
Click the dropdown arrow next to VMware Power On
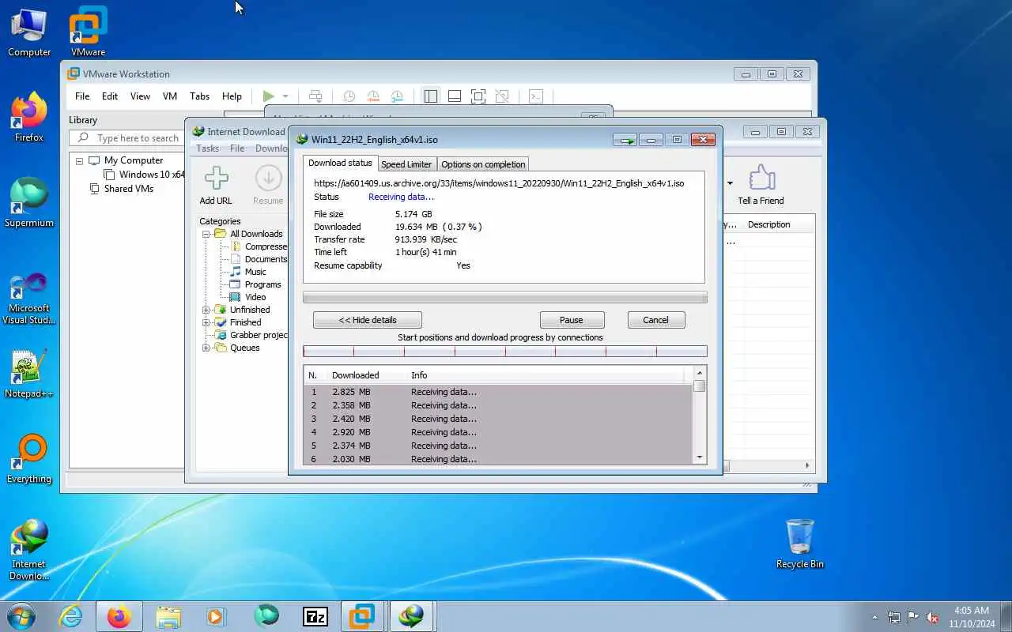click(x=285, y=96)
